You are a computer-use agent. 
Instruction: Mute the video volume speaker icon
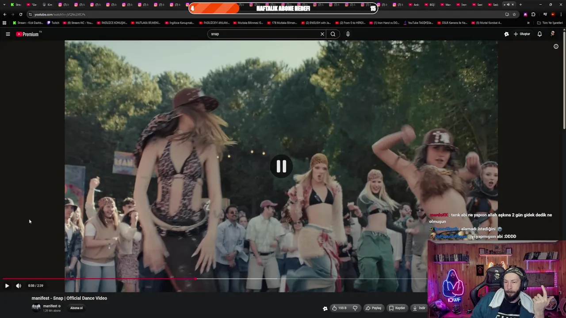(19, 286)
